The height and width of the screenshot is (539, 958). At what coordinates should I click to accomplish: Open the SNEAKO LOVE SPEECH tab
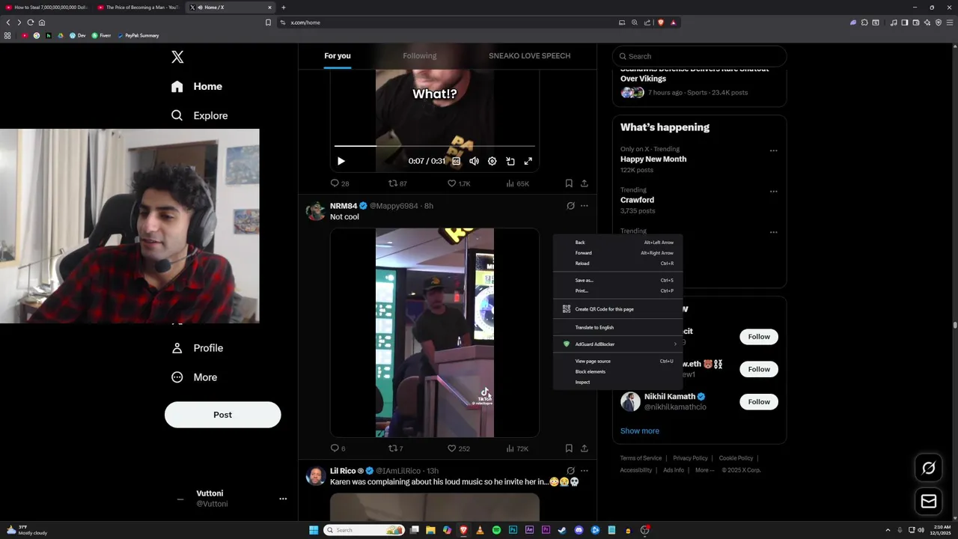tap(529, 55)
